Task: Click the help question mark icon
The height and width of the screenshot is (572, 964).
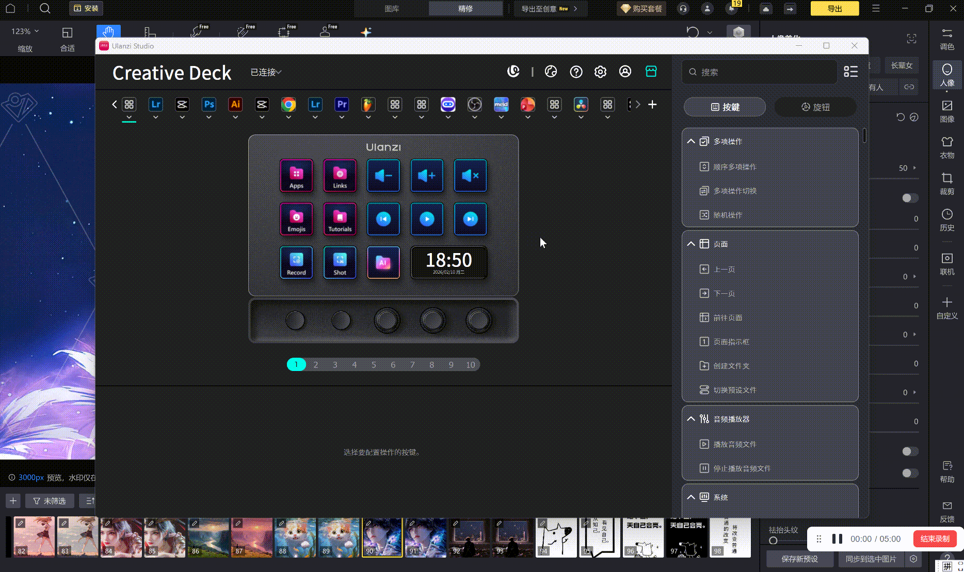Action: tap(576, 72)
